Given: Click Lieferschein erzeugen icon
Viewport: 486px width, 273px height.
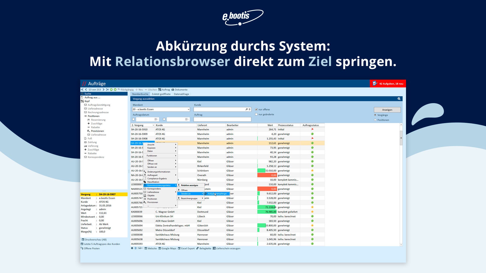Looking at the screenshot, I should point(214,248).
